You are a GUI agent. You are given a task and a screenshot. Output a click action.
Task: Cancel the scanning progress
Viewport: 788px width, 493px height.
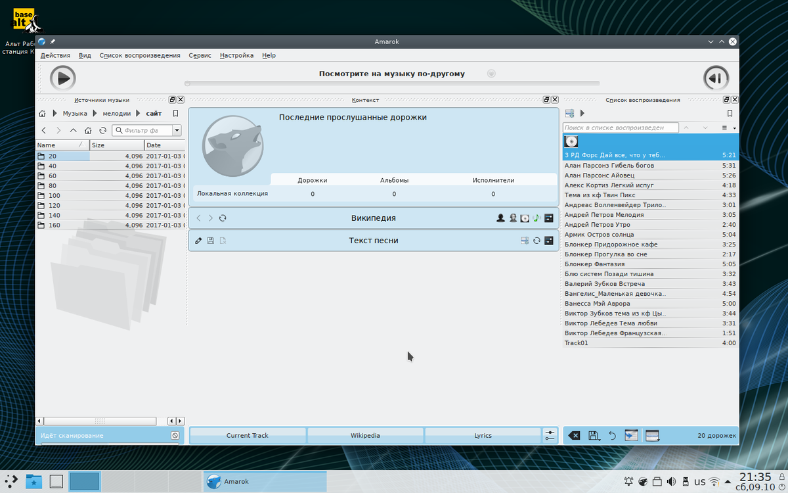click(175, 435)
